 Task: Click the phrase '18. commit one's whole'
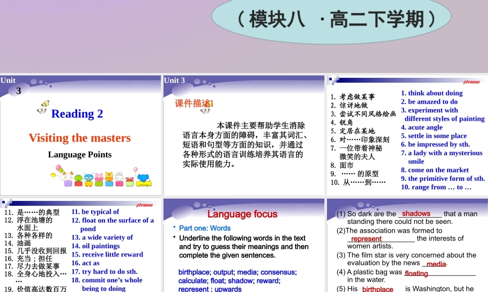107,280
